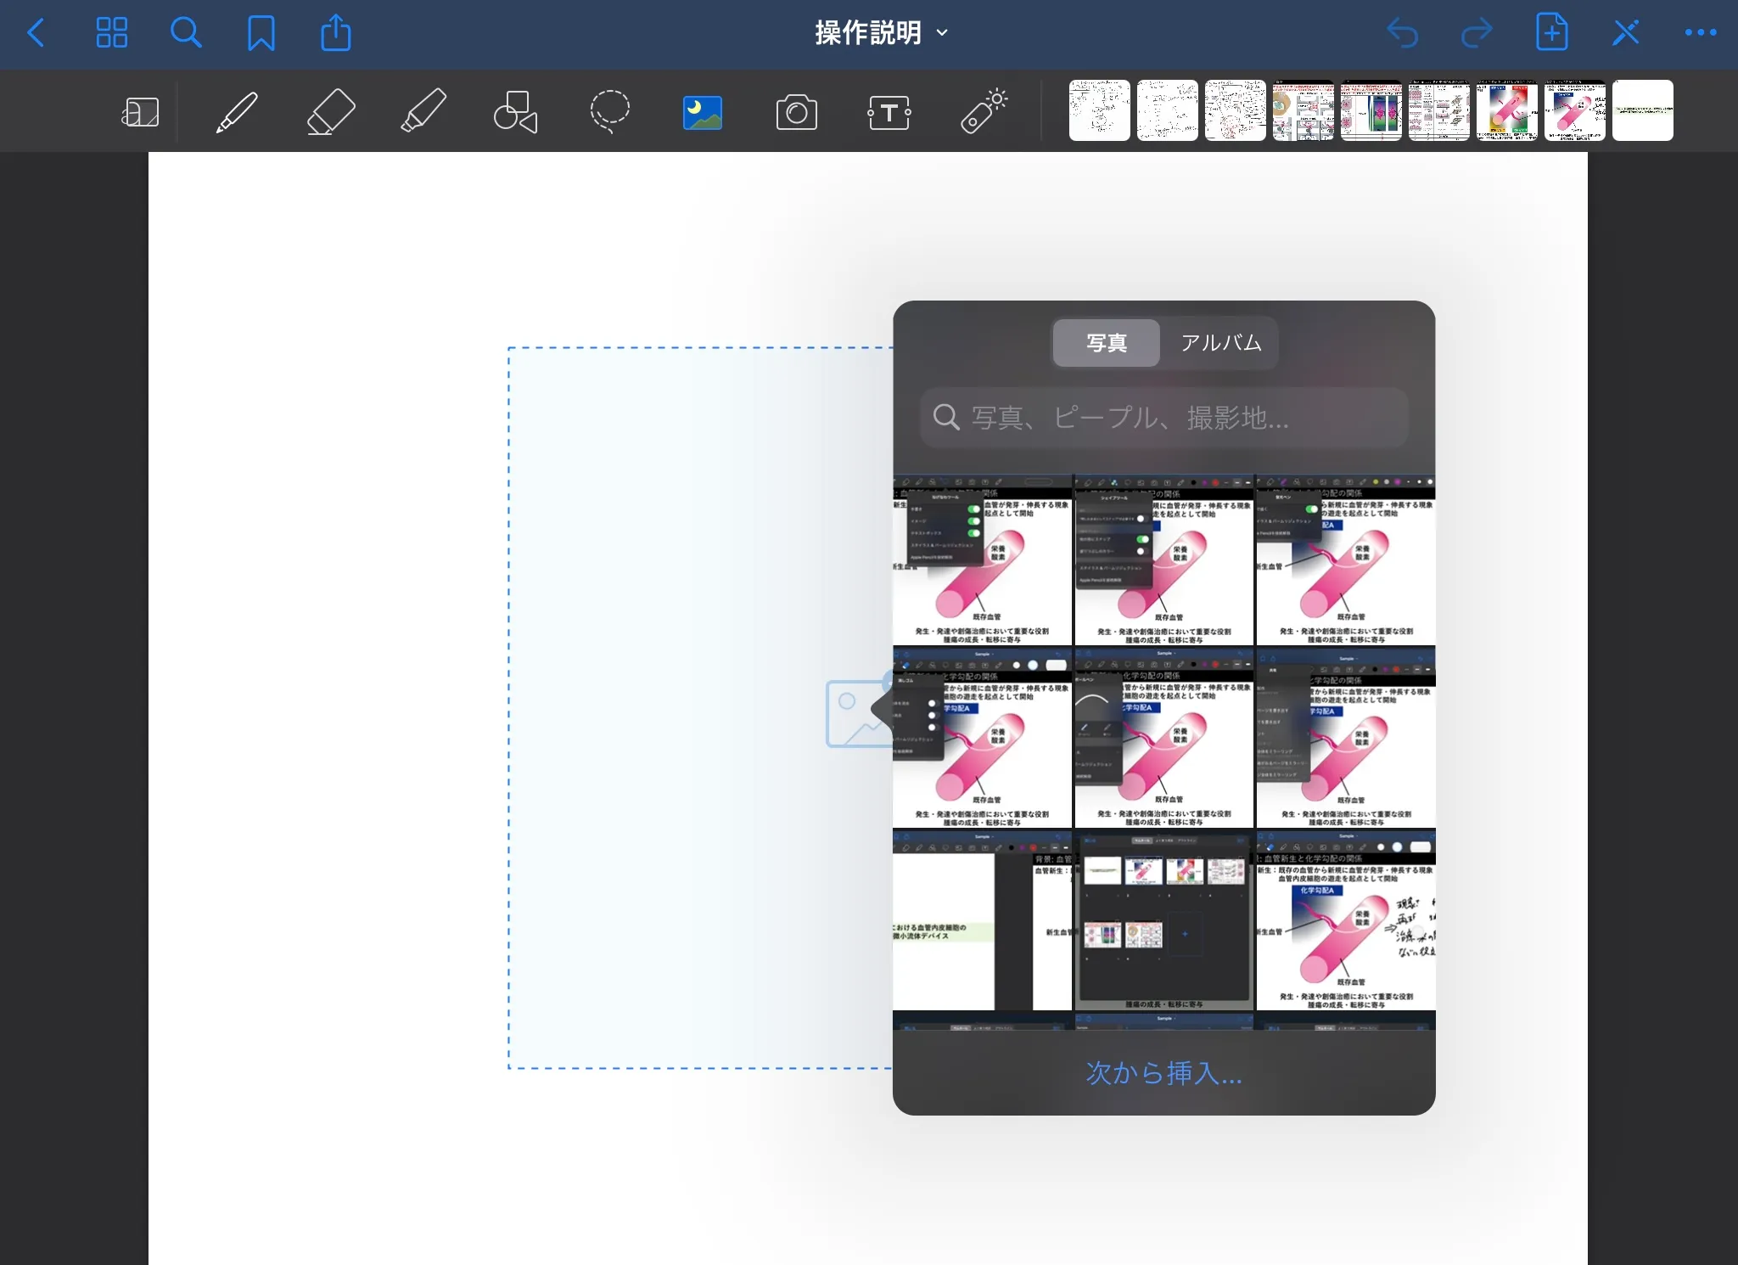Expand the 操作説明 title dropdown

point(881,33)
